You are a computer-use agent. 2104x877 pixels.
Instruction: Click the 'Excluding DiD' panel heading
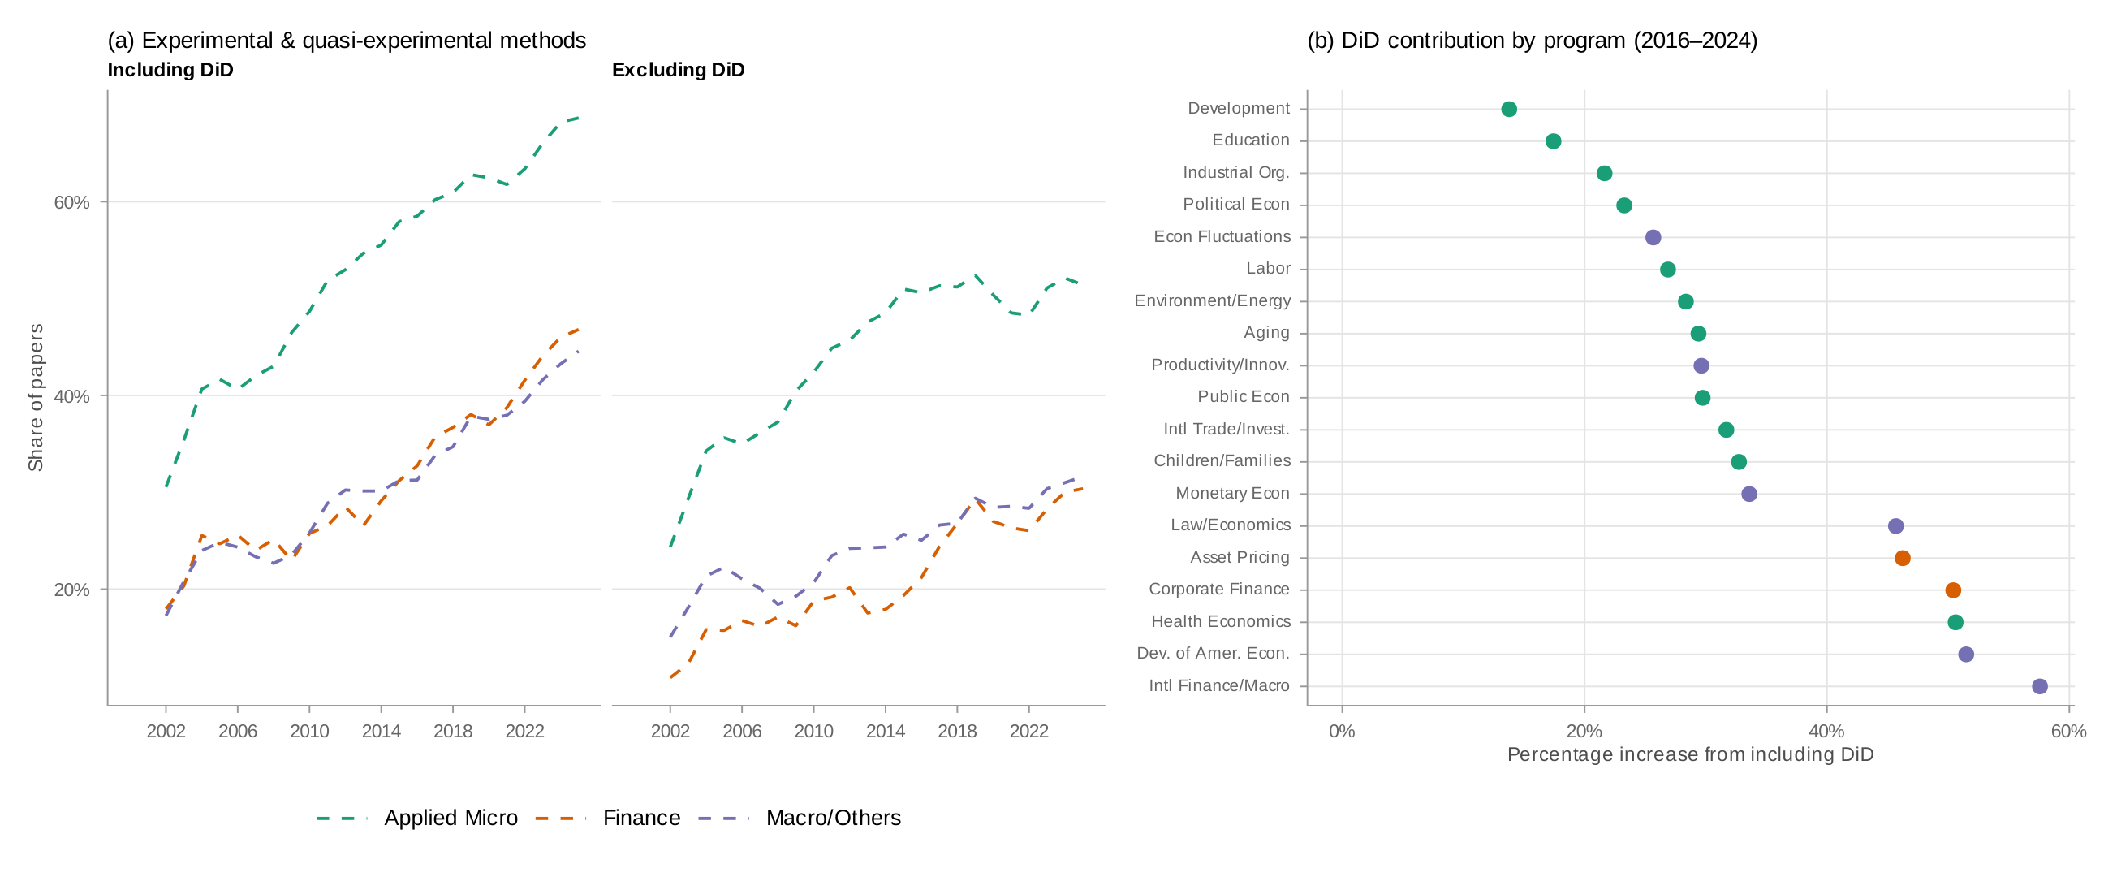point(678,71)
